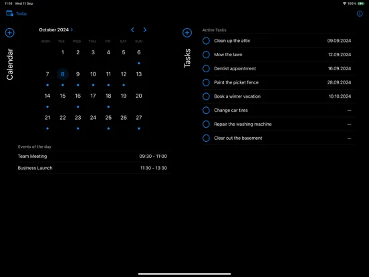
Task: Select October 25 in the calendar
Action: coord(108,118)
